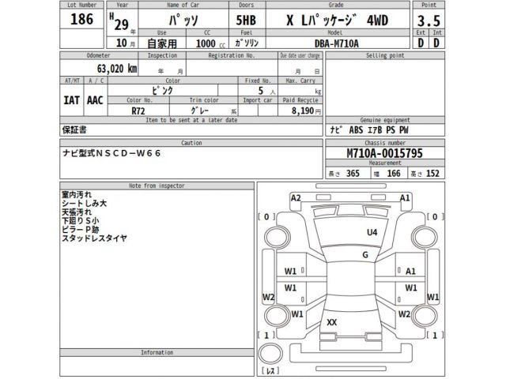Click the odometer reading 63,020 km
The image size is (506, 379).
coord(117,69)
